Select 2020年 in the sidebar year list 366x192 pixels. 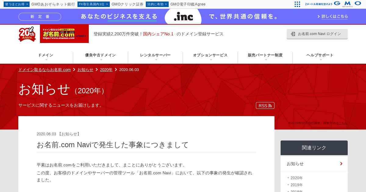(x=296, y=178)
